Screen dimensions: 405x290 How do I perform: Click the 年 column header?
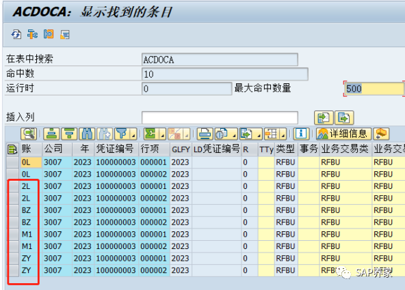(83, 149)
